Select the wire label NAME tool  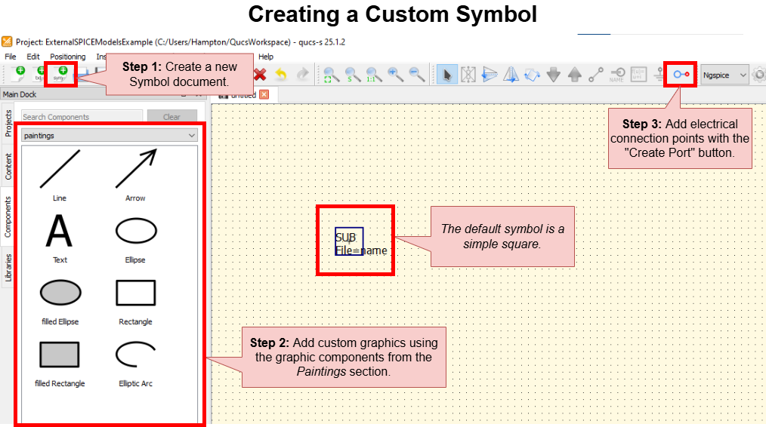coord(617,75)
